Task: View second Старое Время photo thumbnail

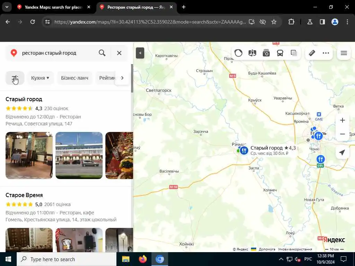Action: (x=79, y=240)
